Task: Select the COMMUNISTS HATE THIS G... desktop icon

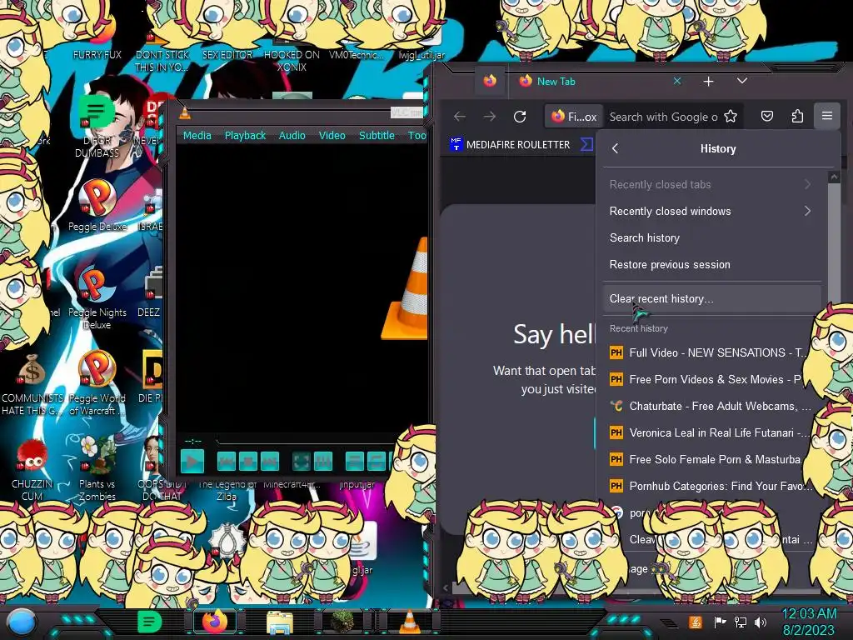Action: (32, 383)
